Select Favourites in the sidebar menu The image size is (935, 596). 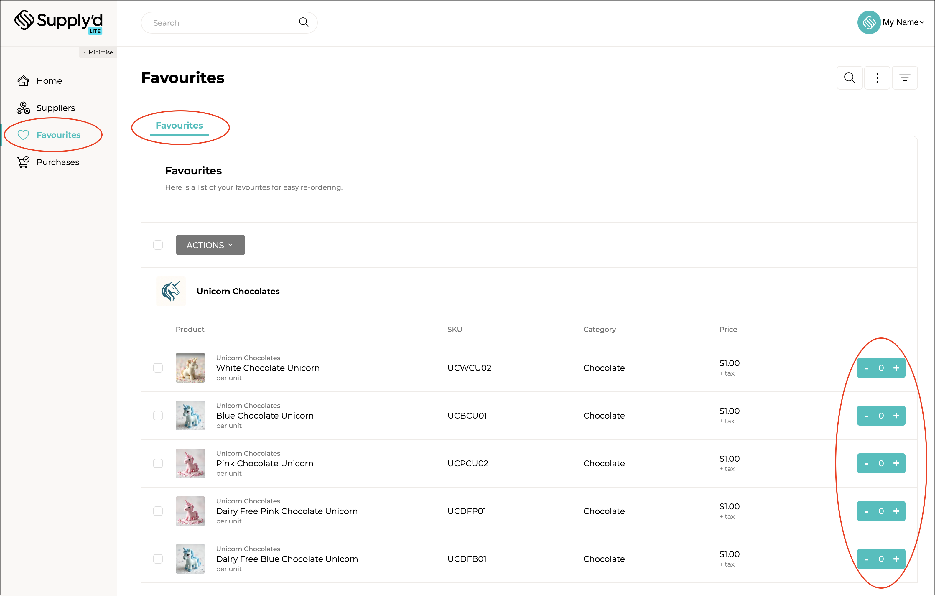[x=58, y=135]
